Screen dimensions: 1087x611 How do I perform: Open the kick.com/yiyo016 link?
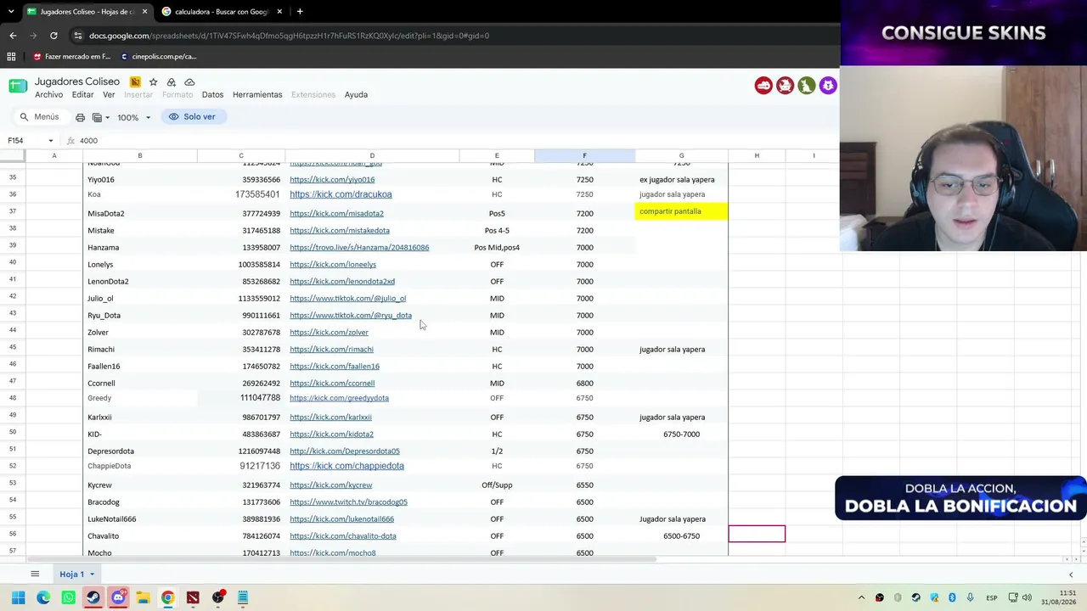tap(332, 180)
